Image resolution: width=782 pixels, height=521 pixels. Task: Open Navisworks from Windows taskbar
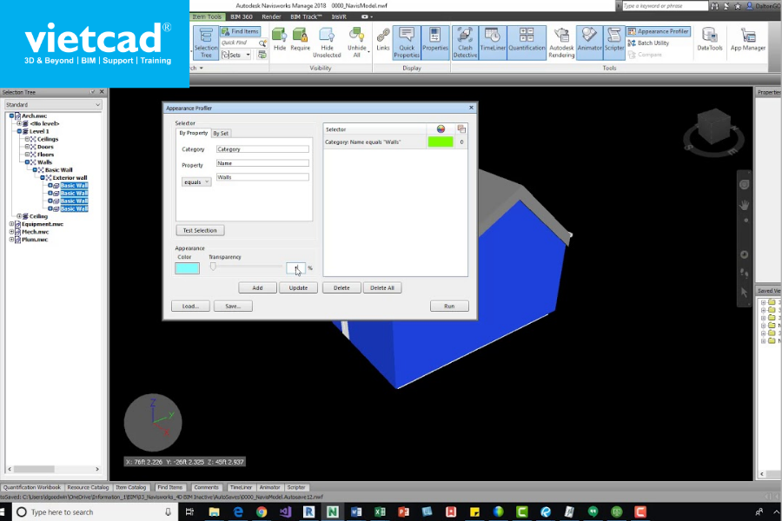coord(332,512)
